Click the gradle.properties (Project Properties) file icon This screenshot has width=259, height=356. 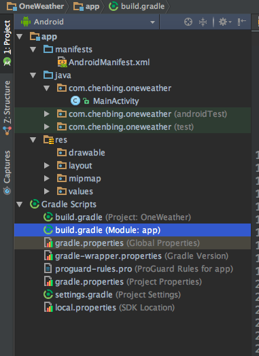(48, 282)
